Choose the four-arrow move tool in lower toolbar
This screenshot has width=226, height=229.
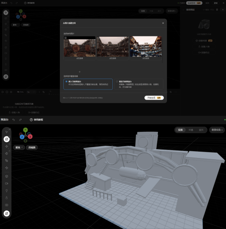7,146
